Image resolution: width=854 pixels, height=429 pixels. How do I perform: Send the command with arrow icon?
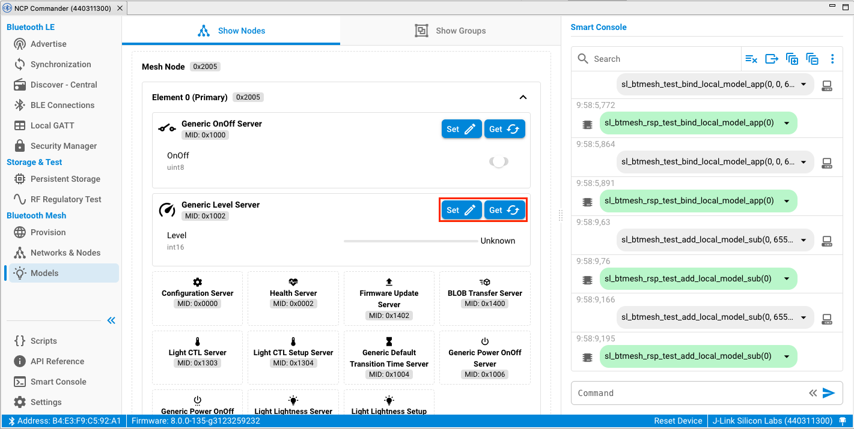point(829,393)
